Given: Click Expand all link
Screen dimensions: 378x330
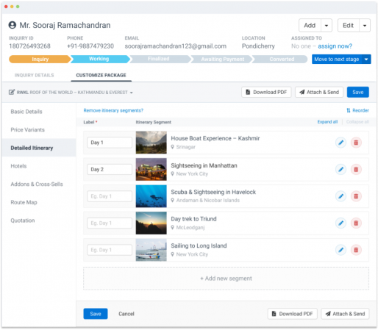Looking at the screenshot, I should click(327, 122).
